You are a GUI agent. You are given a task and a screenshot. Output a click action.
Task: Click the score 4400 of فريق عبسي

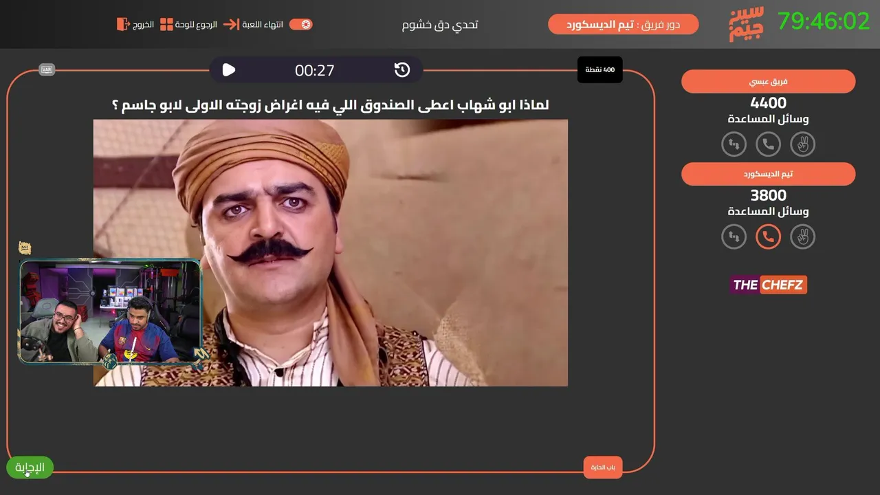pyautogui.click(x=769, y=103)
